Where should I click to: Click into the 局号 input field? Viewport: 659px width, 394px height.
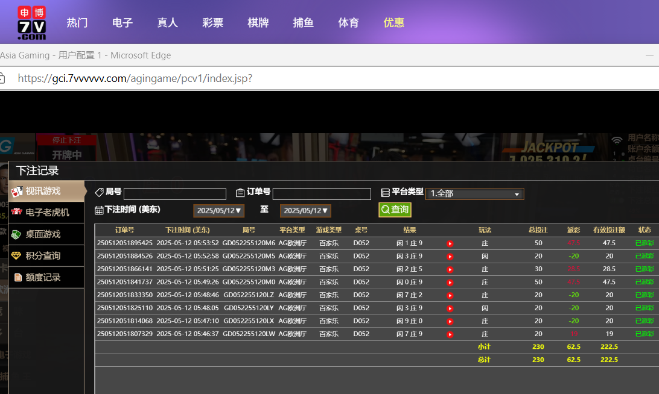click(x=175, y=194)
